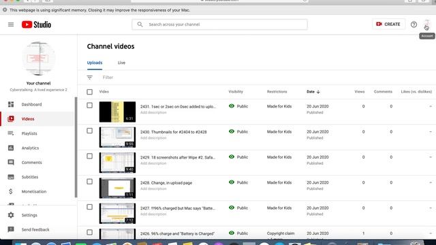The width and height of the screenshot is (436, 245).
Task: Open thumbnail of video 2429
Action: click(x=117, y=163)
